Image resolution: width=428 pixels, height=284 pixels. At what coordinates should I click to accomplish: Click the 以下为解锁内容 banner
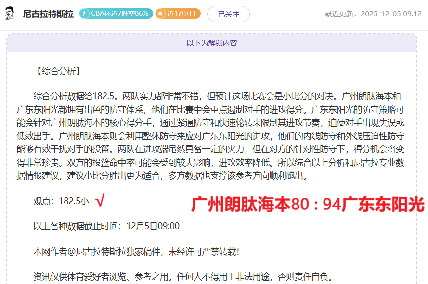[212, 43]
